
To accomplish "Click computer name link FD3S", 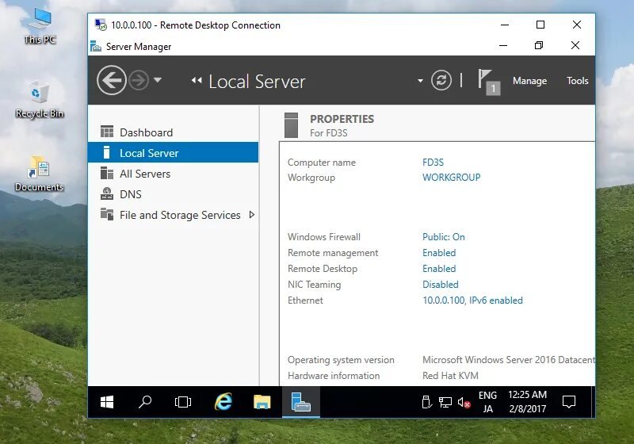I will point(433,163).
